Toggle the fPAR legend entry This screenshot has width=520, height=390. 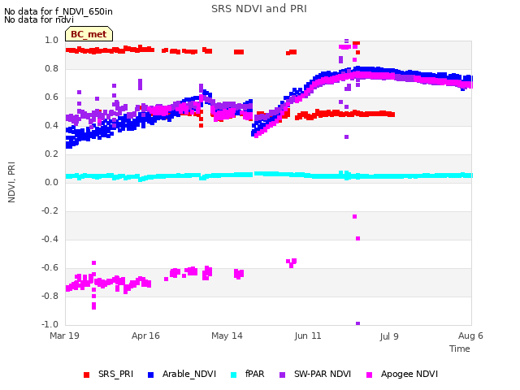pyautogui.click(x=248, y=375)
